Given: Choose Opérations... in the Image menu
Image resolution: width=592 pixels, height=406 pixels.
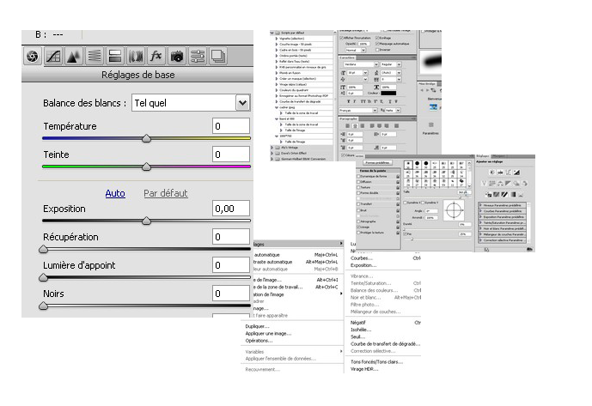Looking at the screenshot, I should [259, 341].
